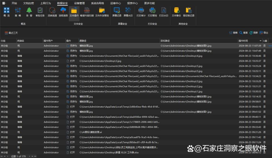Select row with timestamp 2024-08-23 10:47:49

(x=136, y=51)
